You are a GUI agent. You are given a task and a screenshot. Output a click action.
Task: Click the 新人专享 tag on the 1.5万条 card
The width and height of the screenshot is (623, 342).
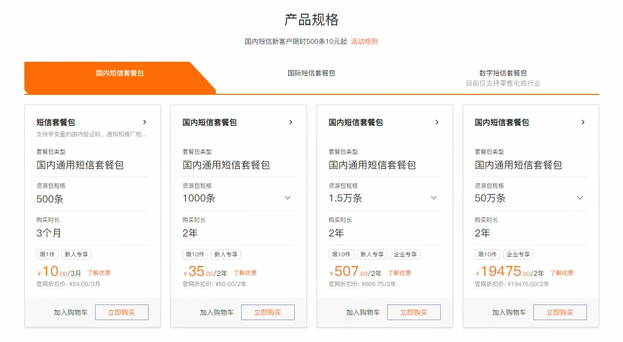(372, 254)
